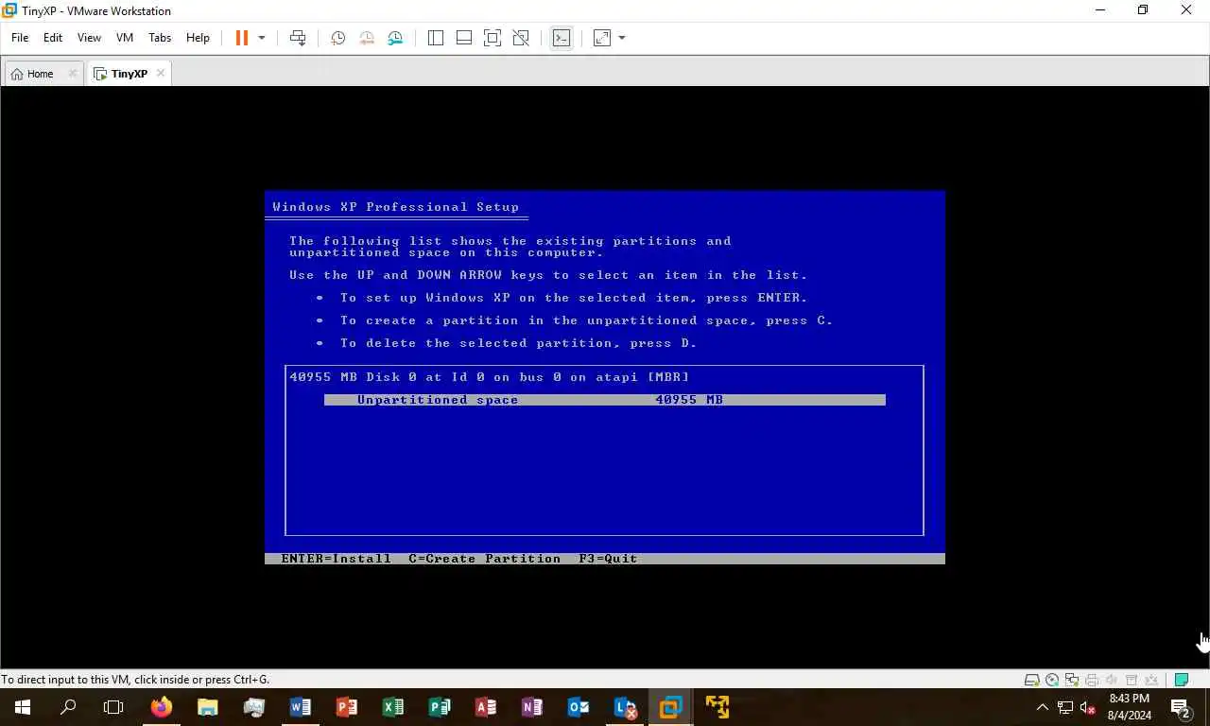This screenshot has height=726, width=1210.
Task: Click the network adapter status icon
Action: pos(1072,680)
